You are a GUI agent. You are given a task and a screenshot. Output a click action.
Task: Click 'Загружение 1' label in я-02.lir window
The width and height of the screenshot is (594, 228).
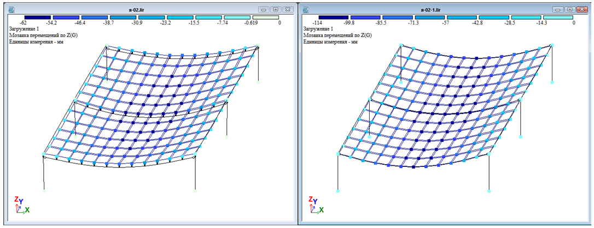[x=23, y=29]
